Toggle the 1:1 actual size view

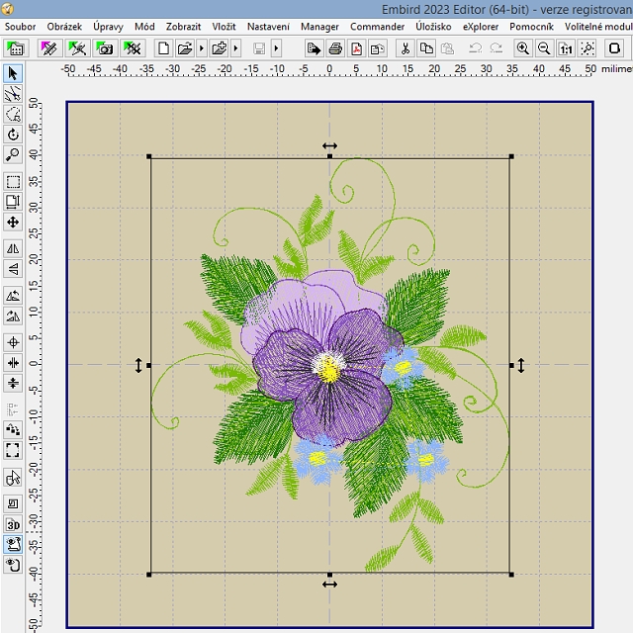[x=565, y=47]
